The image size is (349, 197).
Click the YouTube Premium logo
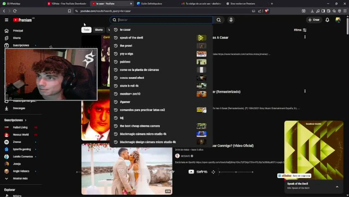click(x=22, y=20)
